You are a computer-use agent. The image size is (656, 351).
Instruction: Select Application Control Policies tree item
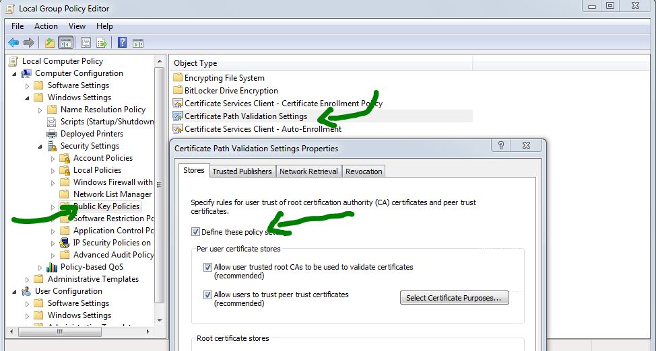tap(113, 231)
